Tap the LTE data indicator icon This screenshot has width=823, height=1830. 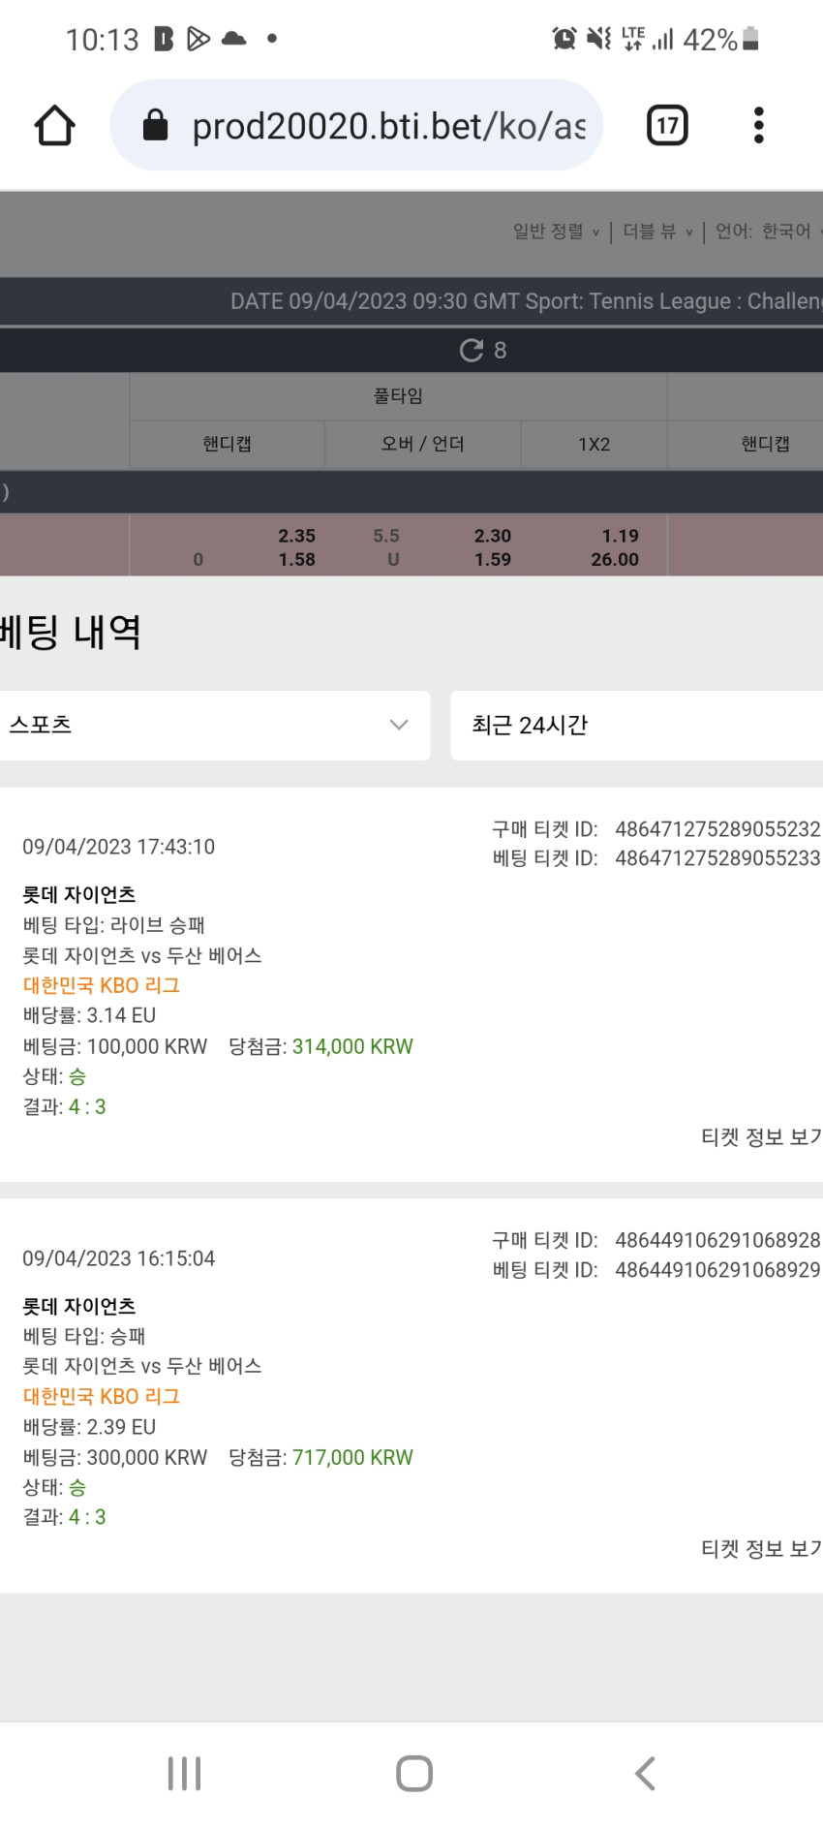click(633, 39)
